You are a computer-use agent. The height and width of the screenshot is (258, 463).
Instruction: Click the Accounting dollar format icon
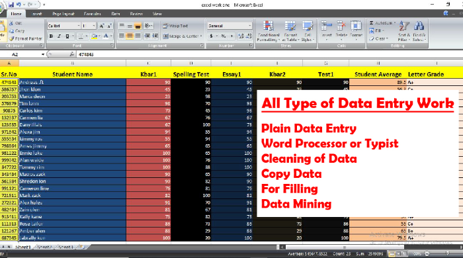[x=211, y=36]
